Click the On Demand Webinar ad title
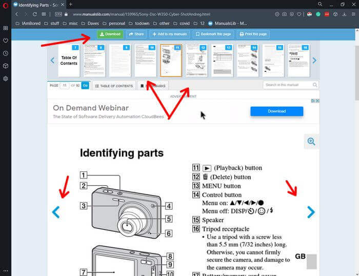This screenshot has width=359, height=276. (x=91, y=108)
